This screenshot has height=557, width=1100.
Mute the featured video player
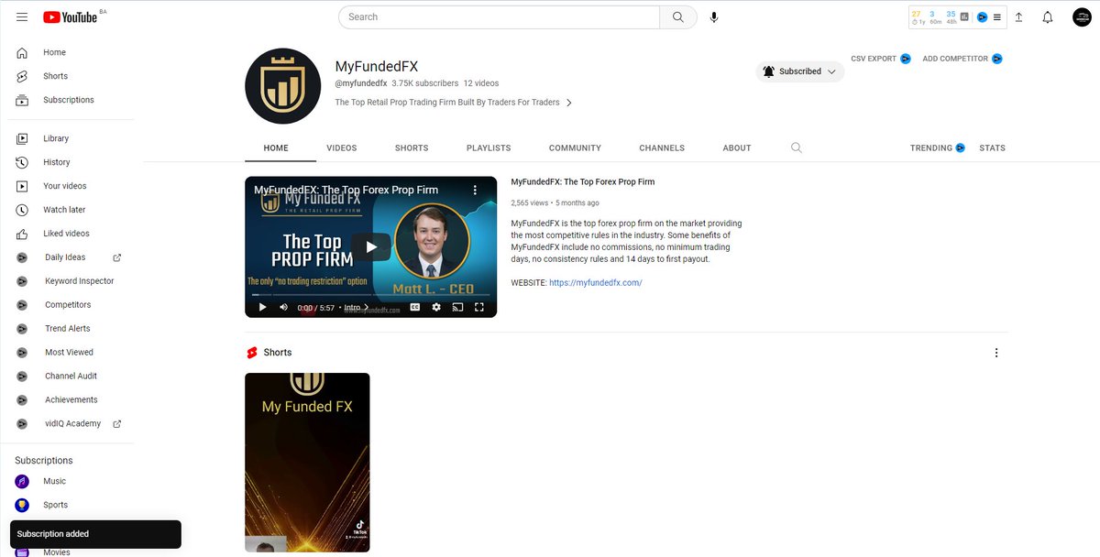pos(283,307)
